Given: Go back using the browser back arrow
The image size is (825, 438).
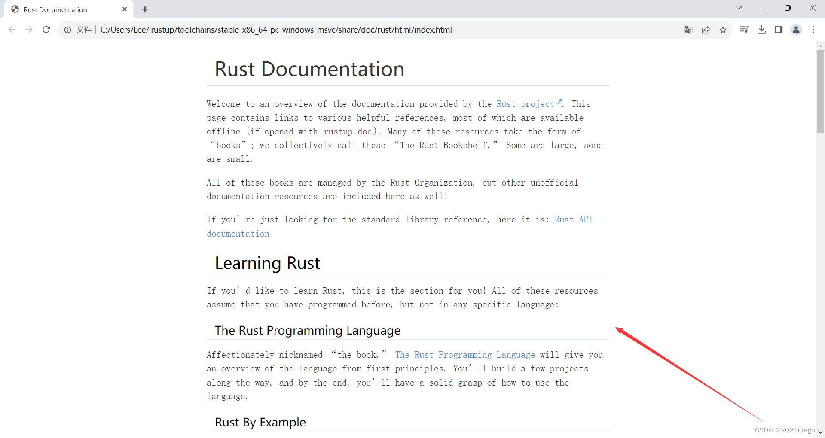Looking at the screenshot, I should click(x=12, y=30).
